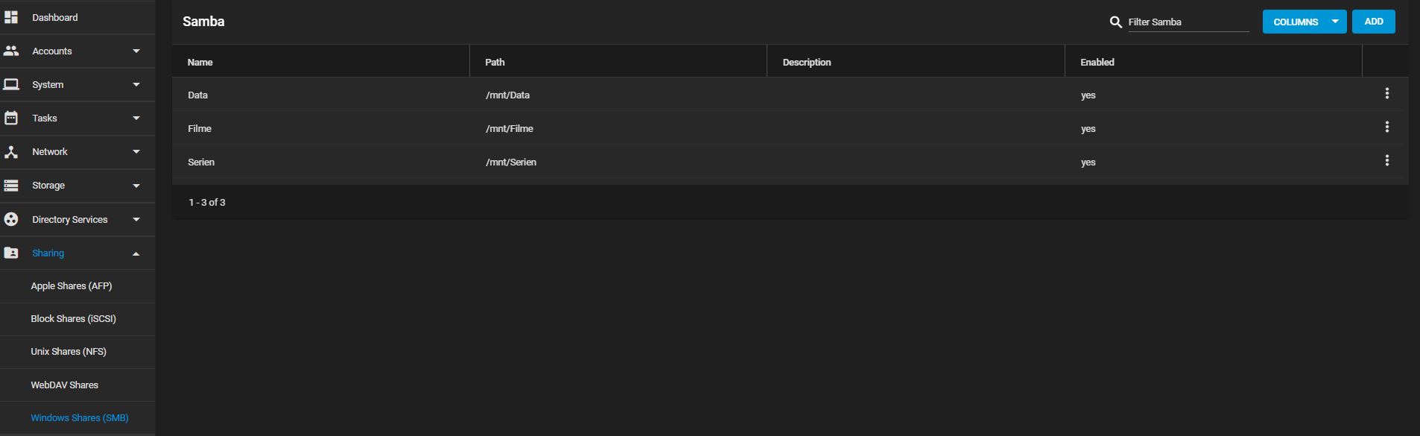Open WebDAV Shares

(65, 385)
